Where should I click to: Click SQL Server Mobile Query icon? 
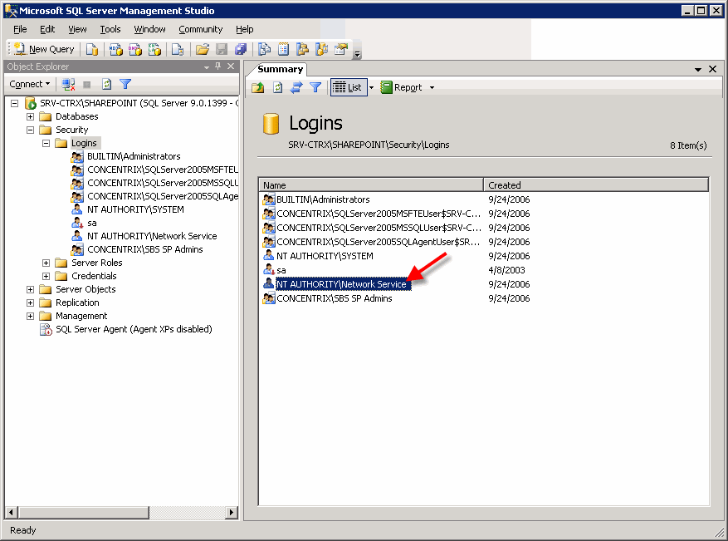point(178,49)
